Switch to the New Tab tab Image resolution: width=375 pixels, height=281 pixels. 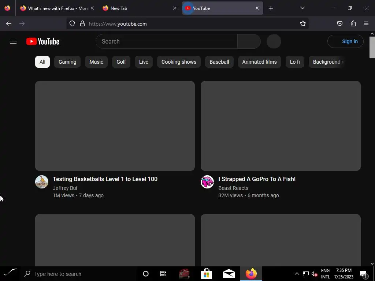(x=139, y=8)
